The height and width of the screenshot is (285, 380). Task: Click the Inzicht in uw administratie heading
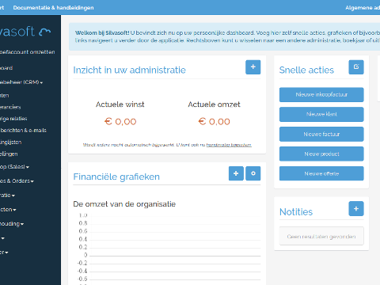point(129,70)
